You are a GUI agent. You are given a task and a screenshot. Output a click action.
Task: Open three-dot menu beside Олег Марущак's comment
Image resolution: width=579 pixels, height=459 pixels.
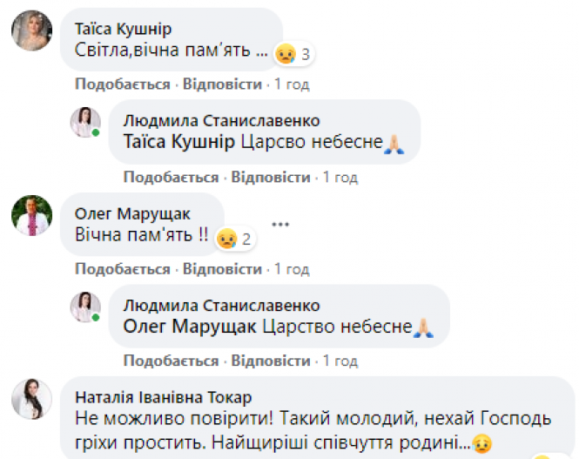(279, 224)
